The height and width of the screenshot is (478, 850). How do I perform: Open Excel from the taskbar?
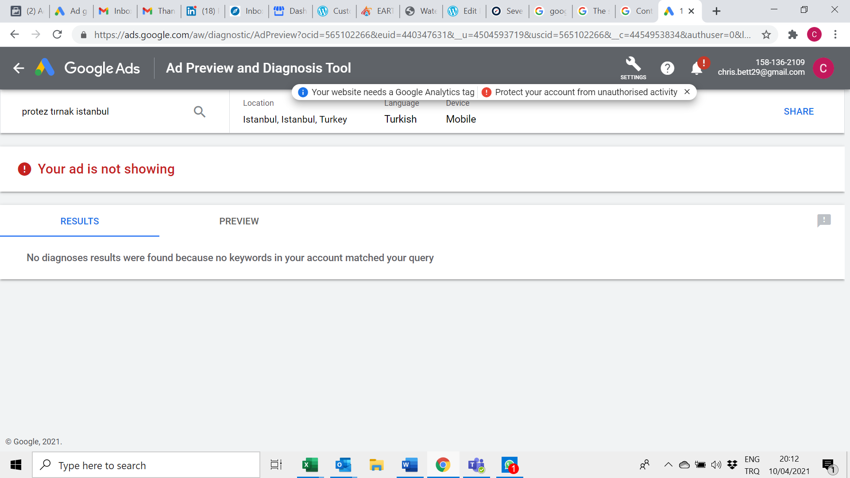tap(310, 465)
